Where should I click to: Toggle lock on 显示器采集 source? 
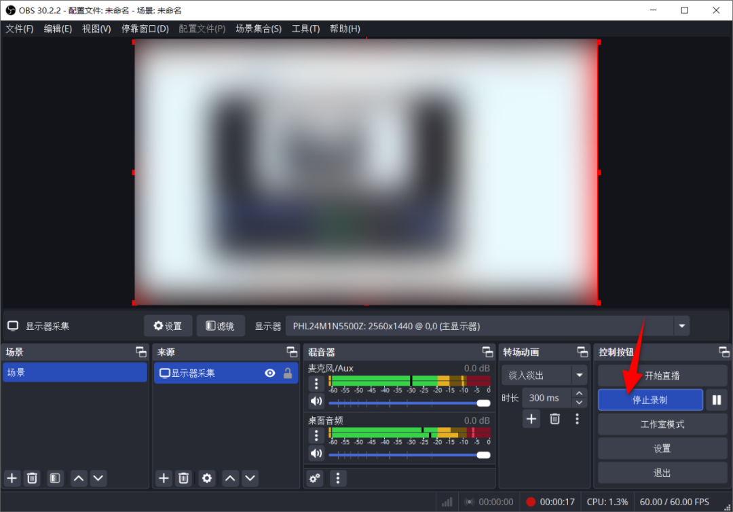[288, 373]
